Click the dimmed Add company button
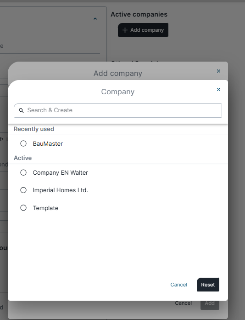Viewport: 245px width, 320px height. [x=143, y=30]
